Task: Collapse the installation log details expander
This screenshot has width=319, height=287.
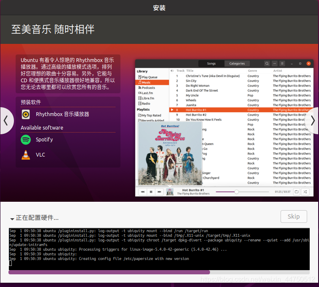Action: (12, 219)
